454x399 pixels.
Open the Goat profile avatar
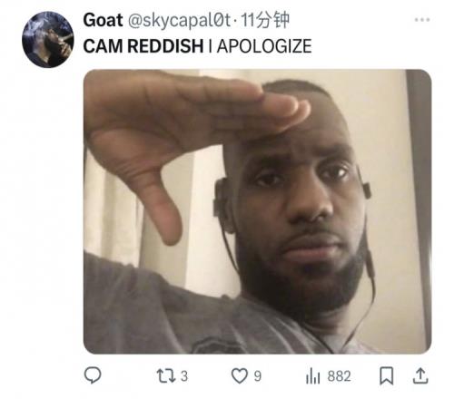(48, 39)
